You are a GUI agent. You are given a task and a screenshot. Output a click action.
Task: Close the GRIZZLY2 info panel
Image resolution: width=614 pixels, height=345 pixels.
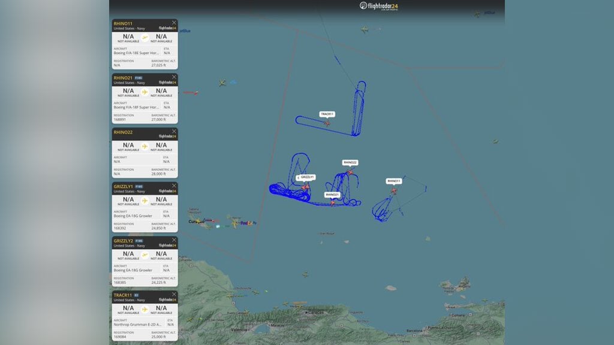click(174, 240)
